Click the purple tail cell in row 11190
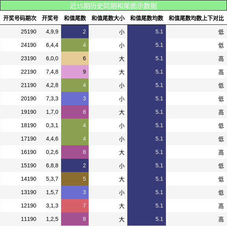 coord(75,219)
